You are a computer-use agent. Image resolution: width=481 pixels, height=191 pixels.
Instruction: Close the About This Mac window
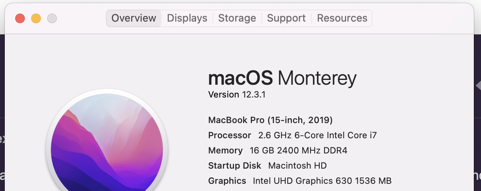pyautogui.click(x=20, y=18)
